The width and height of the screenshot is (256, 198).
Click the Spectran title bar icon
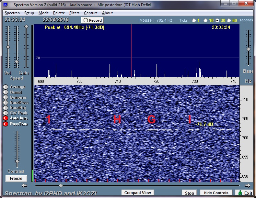(x=6, y=5)
